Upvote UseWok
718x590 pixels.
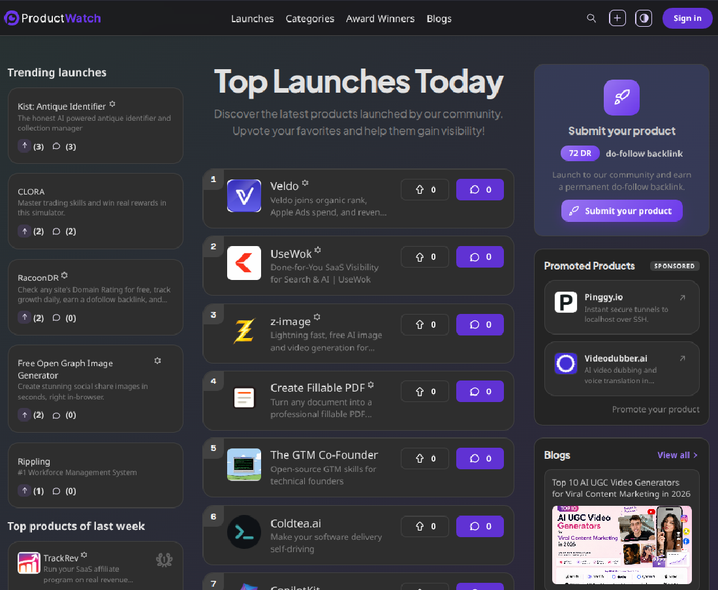click(424, 256)
